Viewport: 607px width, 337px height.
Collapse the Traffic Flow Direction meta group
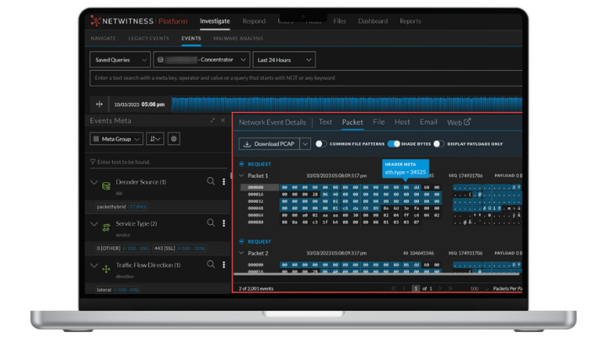(94, 265)
